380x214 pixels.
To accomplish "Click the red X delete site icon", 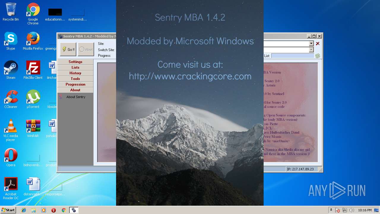I will (x=318, y=43).
